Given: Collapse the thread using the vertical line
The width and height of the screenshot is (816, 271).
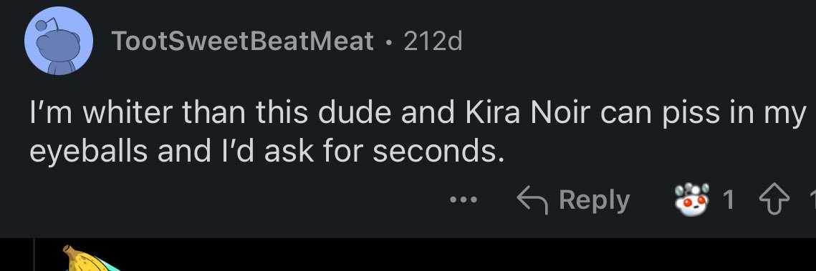Looking at the screenshot, I should (34, 255).
